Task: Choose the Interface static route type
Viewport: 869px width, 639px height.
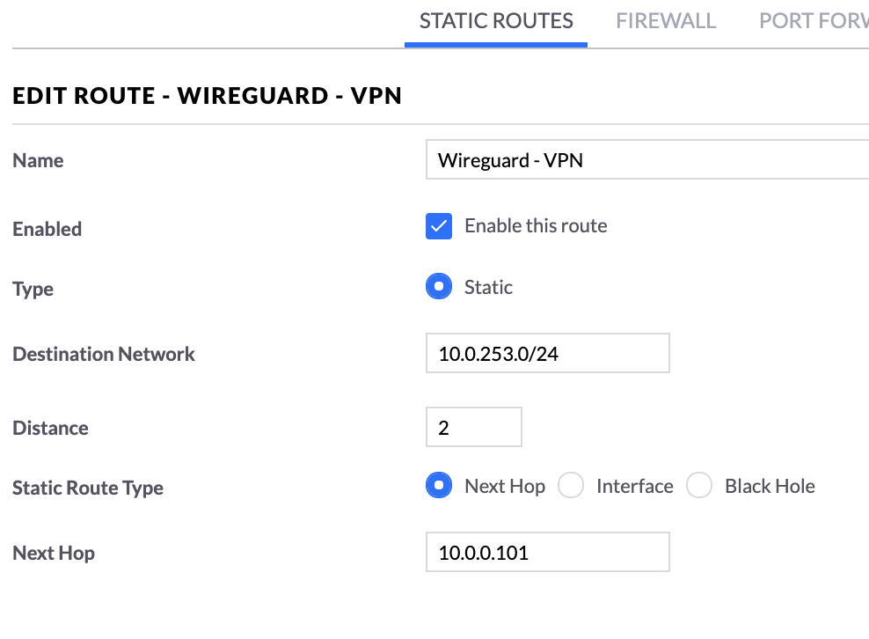Action: click(571, 485)
